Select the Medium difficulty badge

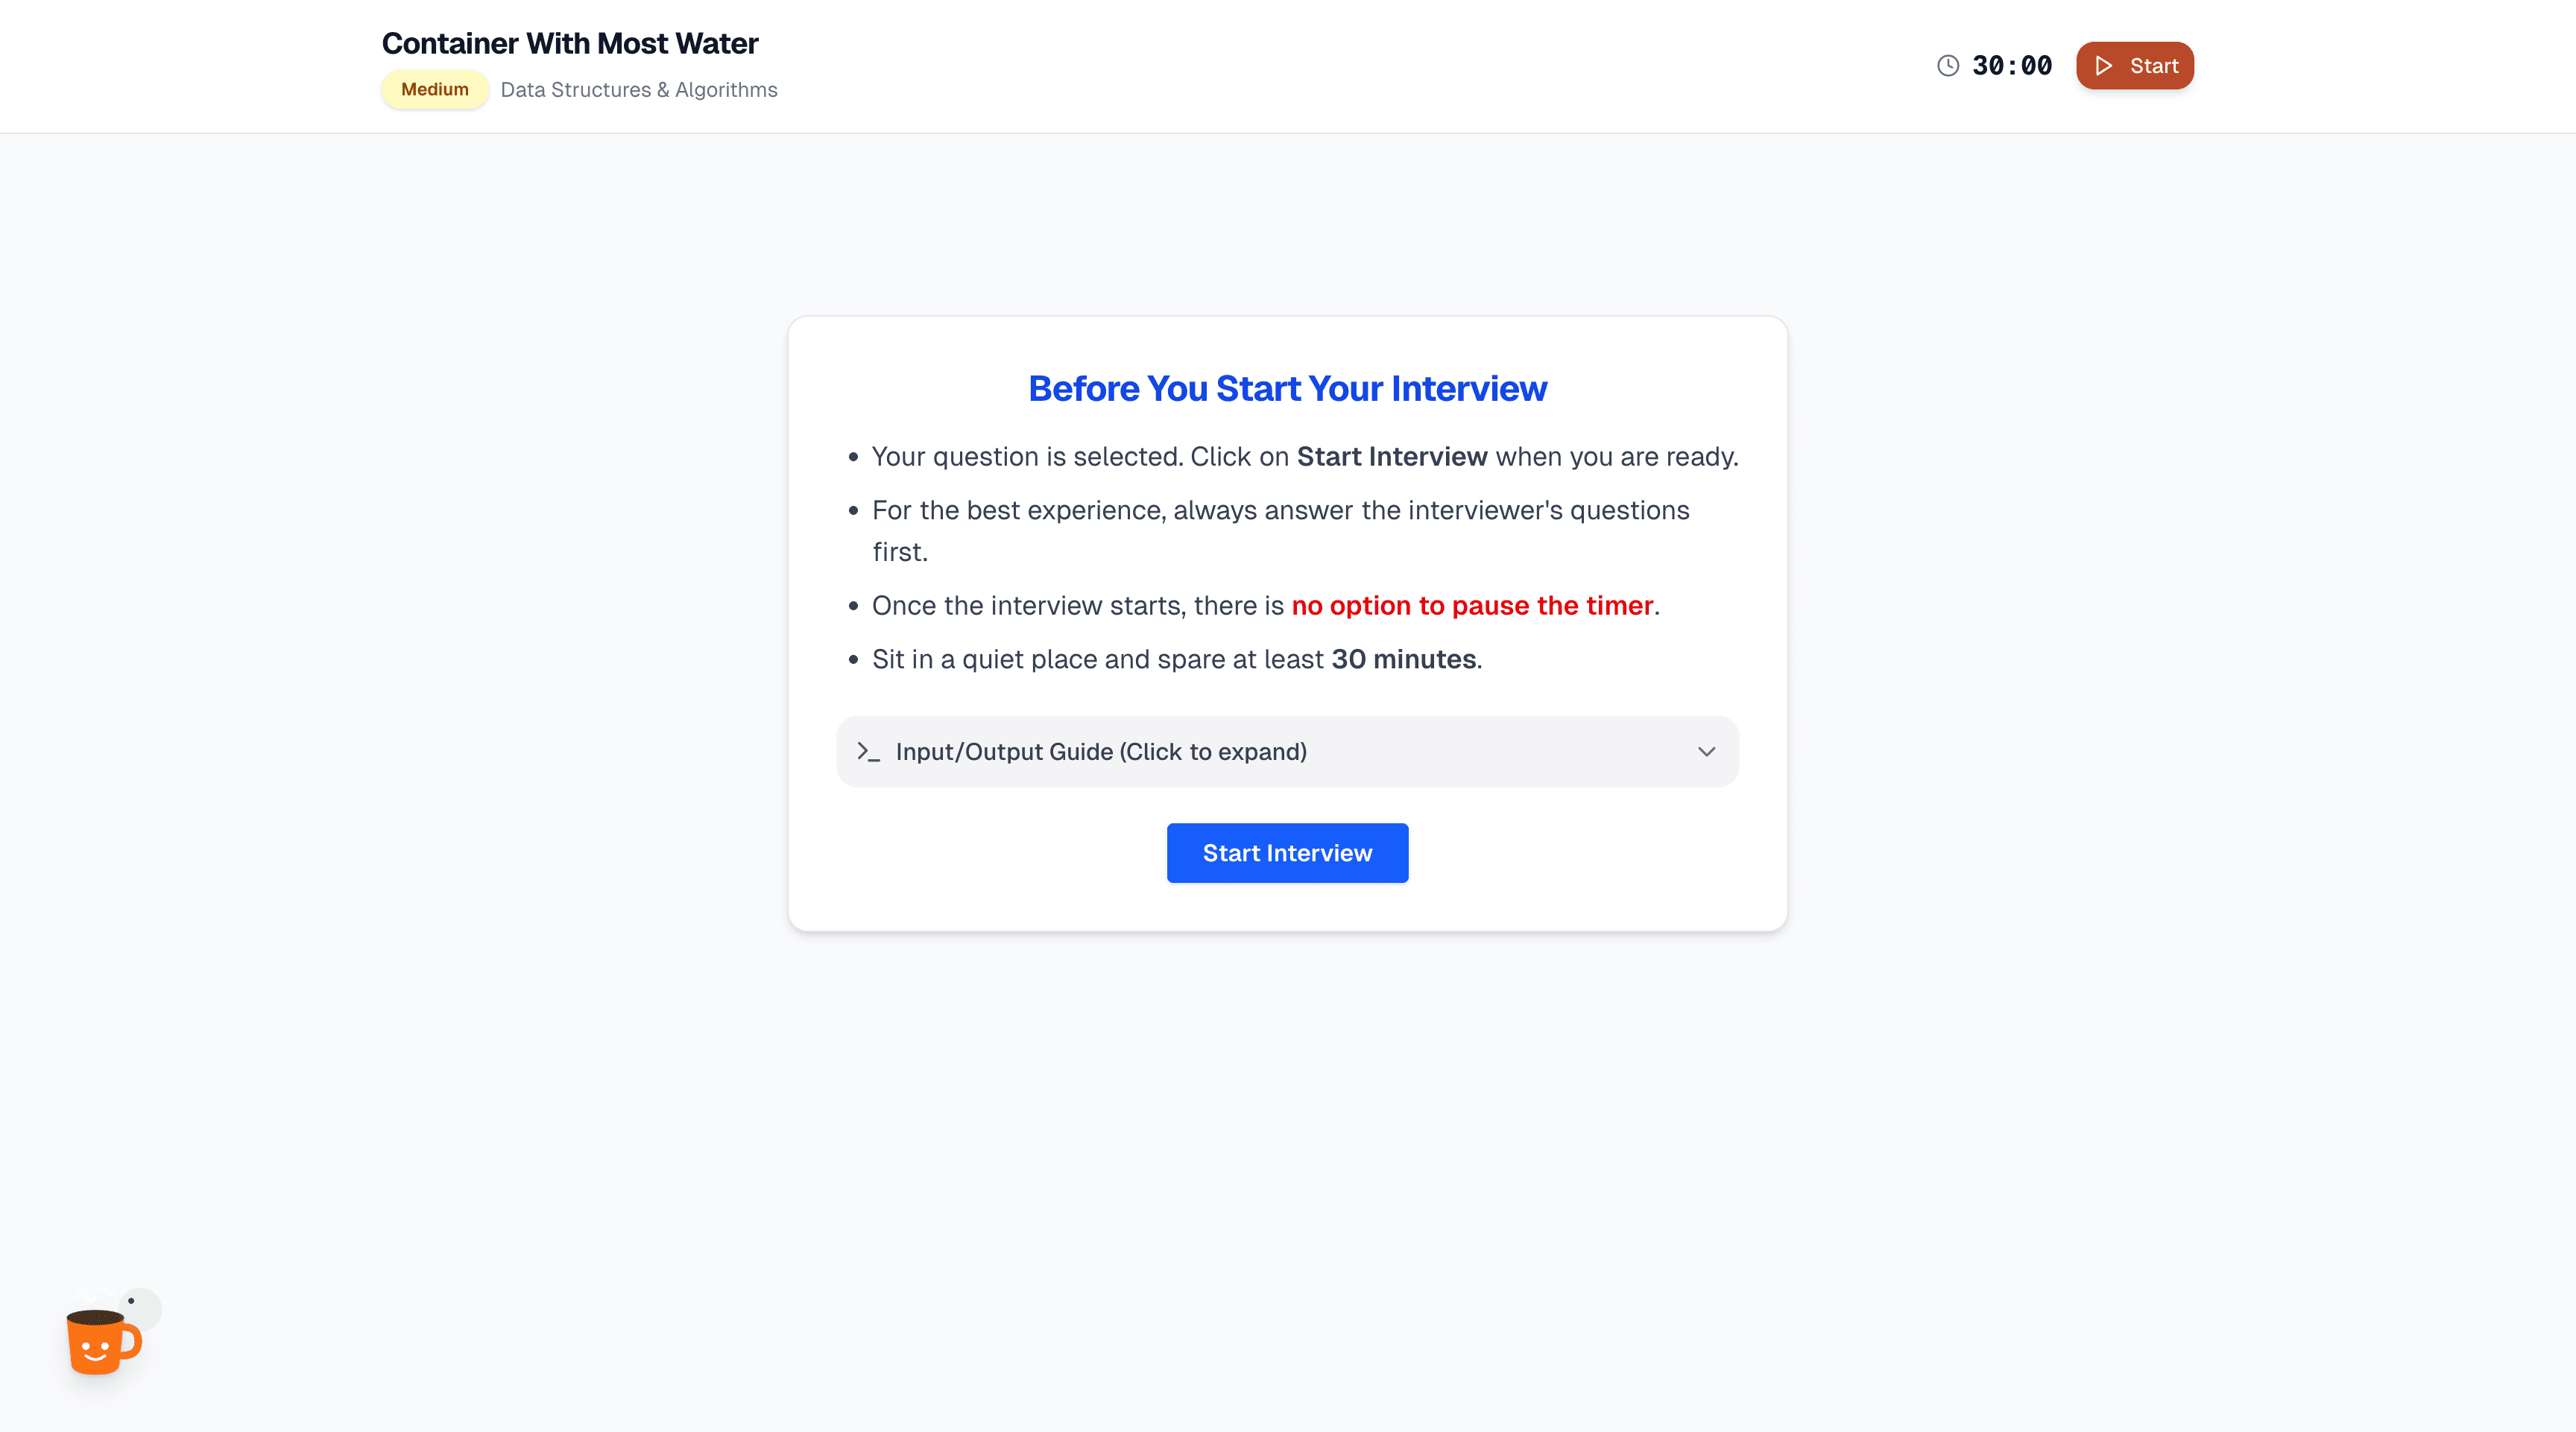(x=434, y=89)
